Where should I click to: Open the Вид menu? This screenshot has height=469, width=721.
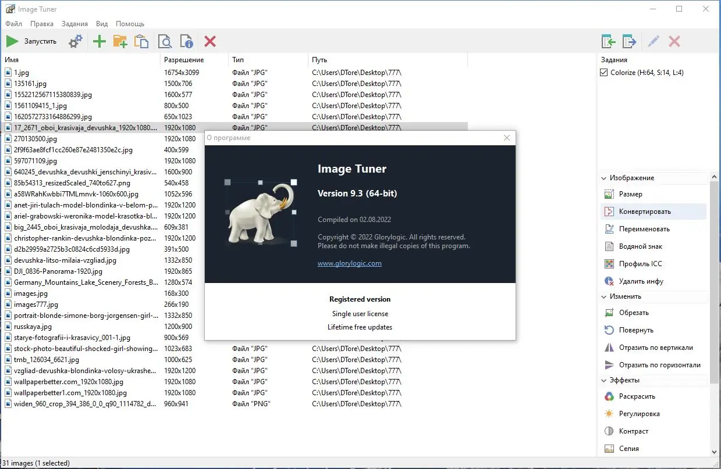point(102,23)
